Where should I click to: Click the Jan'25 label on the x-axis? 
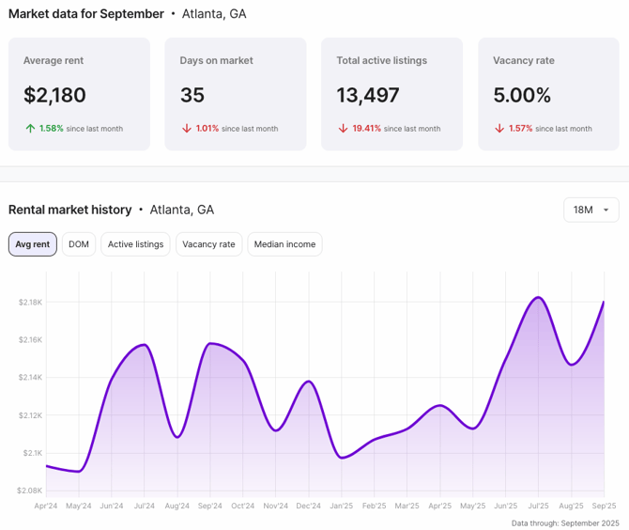coord(341,506)
